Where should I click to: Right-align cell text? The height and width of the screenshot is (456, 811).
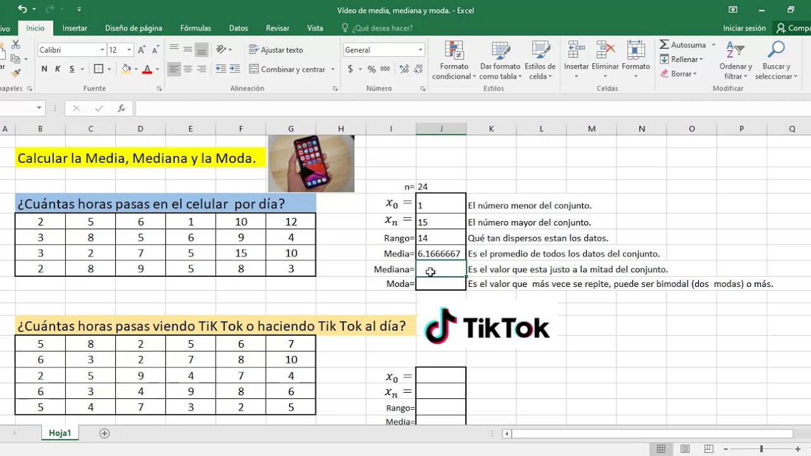pyautogui.click(x=201, y=69)
